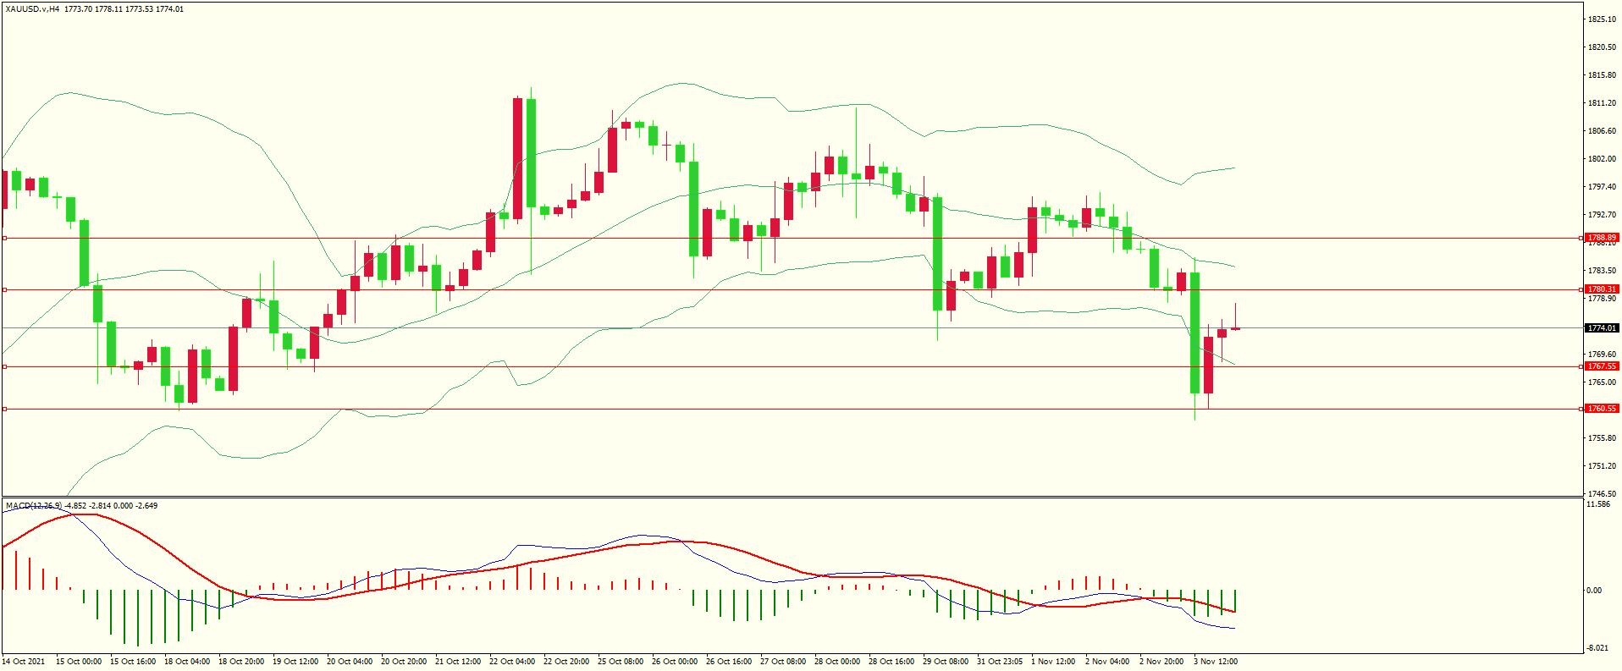
Task: Click the MACD scale value 11.586
Action: [x=1598, y=504]
